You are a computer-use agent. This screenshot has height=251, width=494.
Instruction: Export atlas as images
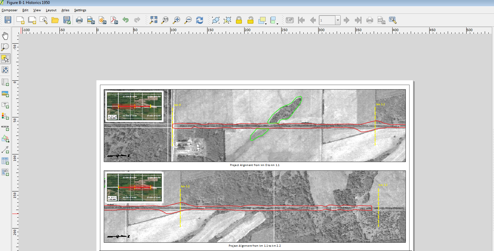pos(381,20)
